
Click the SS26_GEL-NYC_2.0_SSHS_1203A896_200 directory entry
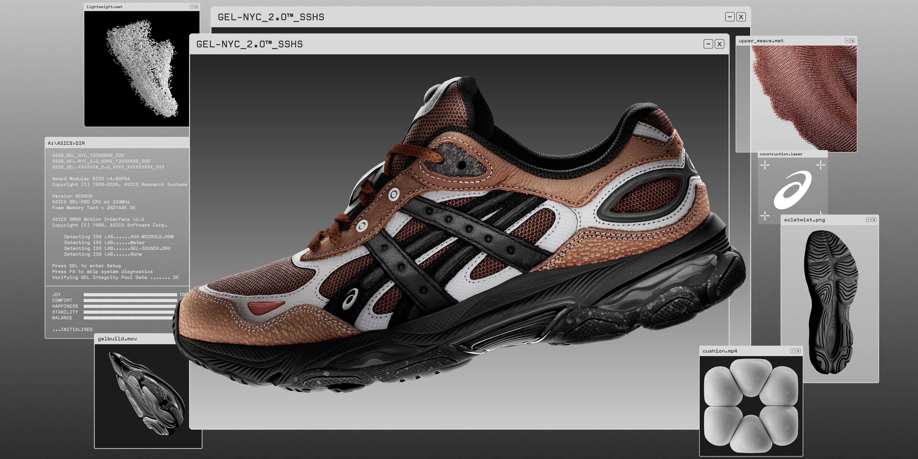click(101, 161)
